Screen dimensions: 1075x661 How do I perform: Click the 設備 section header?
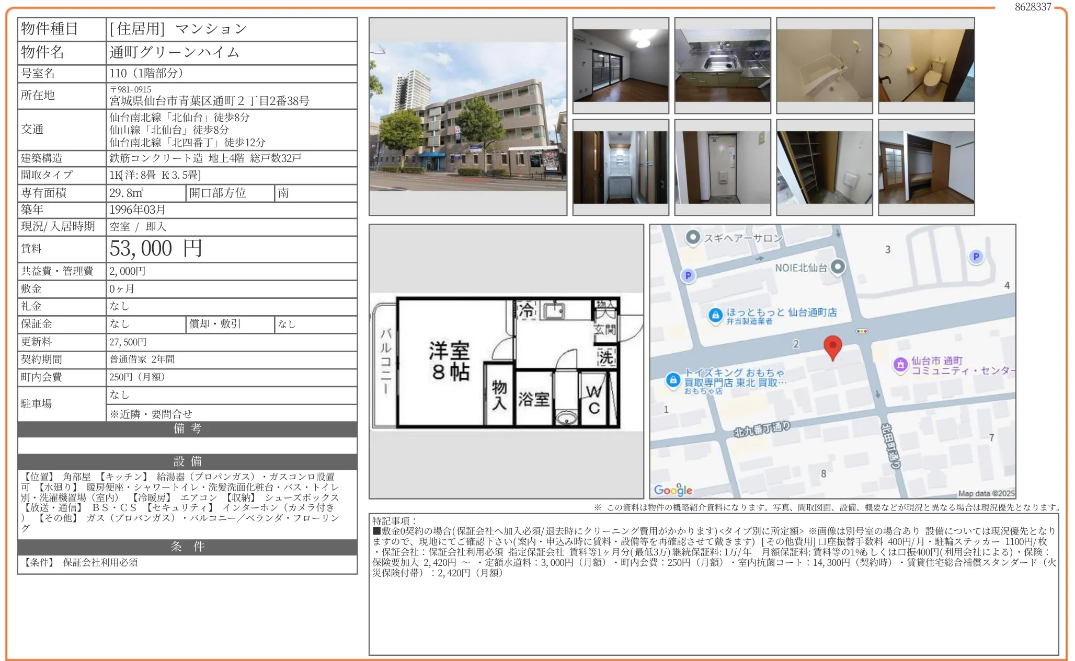coord(187,461)
